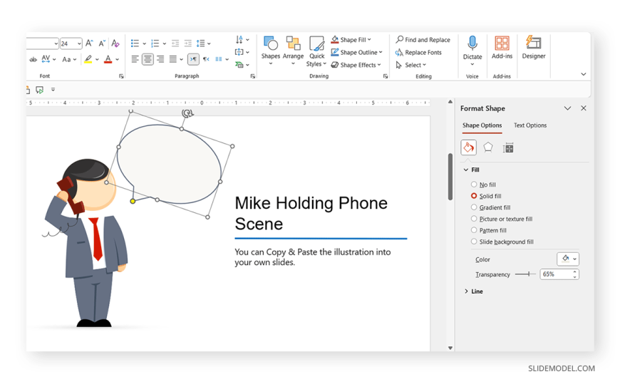Open the Select menu
620x384 pixels.
tap(410, 65)
